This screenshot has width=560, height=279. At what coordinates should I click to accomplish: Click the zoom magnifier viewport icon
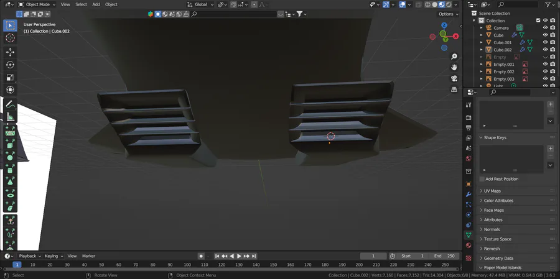454,57
